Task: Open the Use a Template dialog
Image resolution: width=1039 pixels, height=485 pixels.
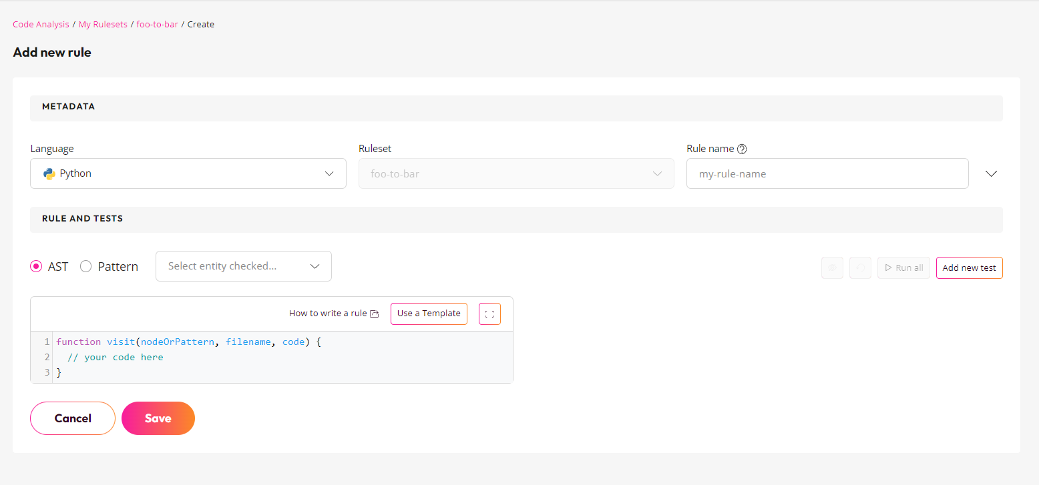Action: (429, 314)
